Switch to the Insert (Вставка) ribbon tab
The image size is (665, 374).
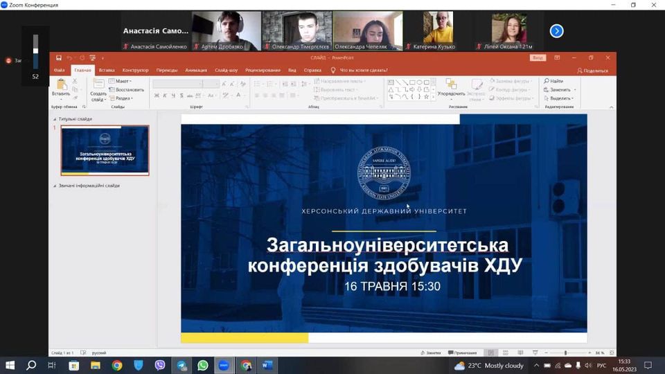[107, 70]
